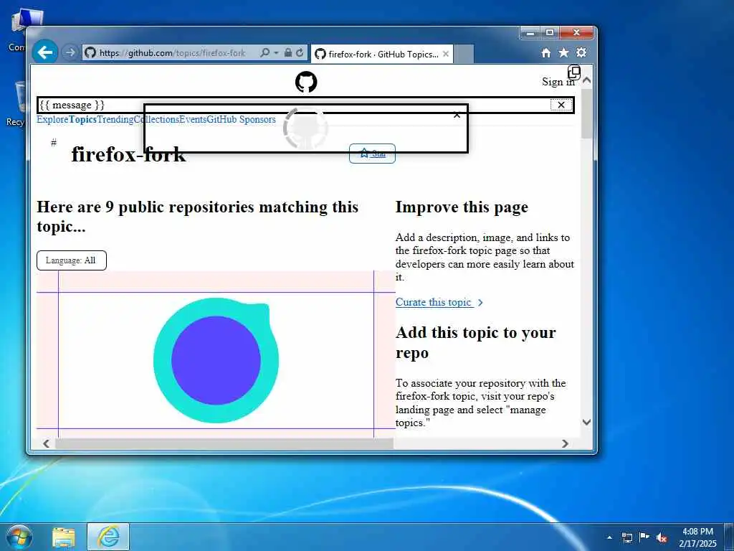Open the Explore navigation link

click(x=52, y=120)
